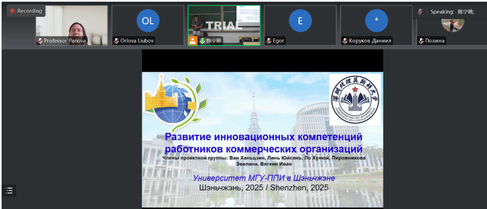Click the green active mic icon beside 陈宁琳
487x209 pixels.
click(202, 41)
